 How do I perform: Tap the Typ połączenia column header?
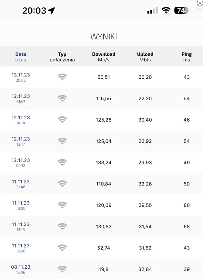(x=62, y=57)
